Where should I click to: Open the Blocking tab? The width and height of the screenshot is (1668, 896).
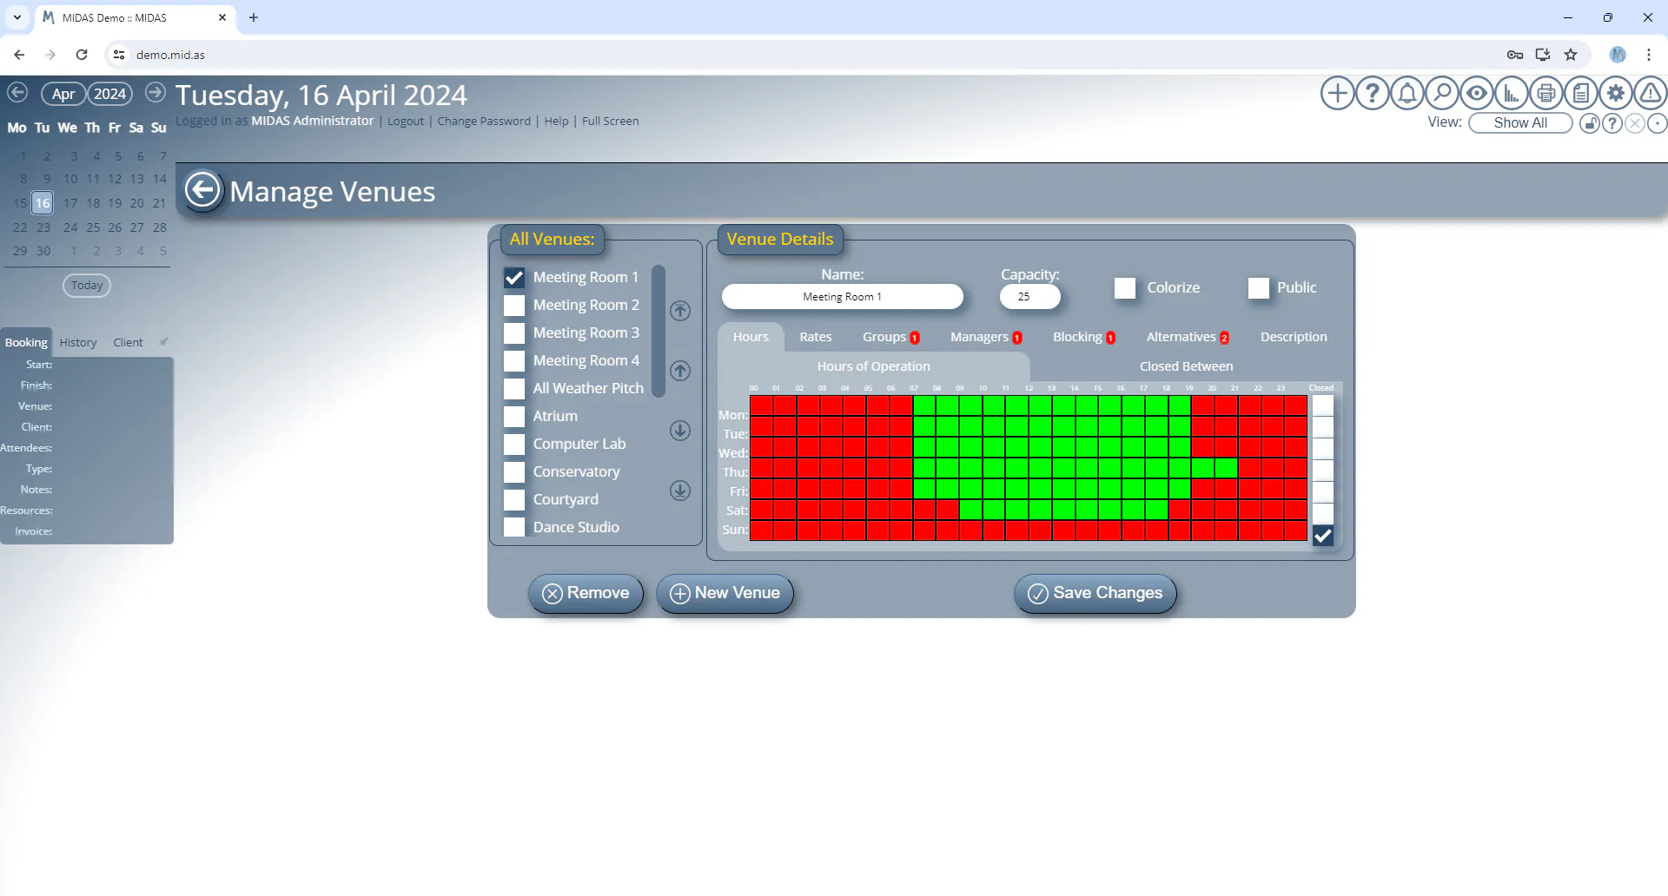(1083, 337)
